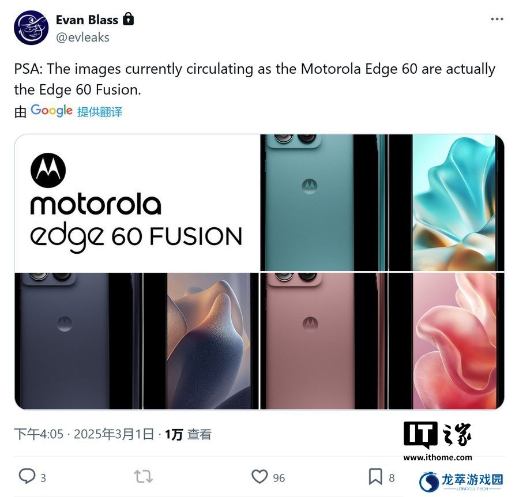Click the padlock icon beside Evan Blass
Screen dimensions: 519x497
129,19
